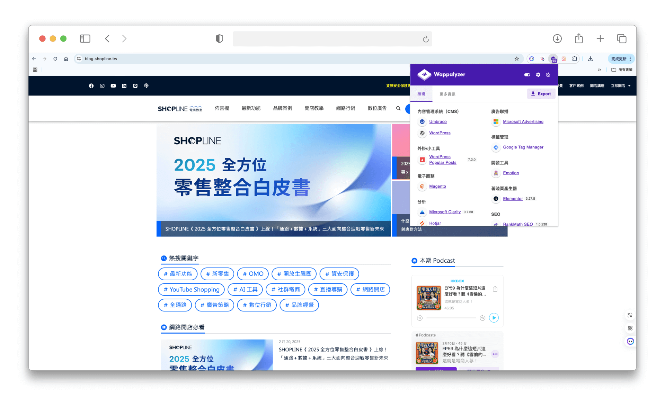Open the Elementor link

click(513, 199)
